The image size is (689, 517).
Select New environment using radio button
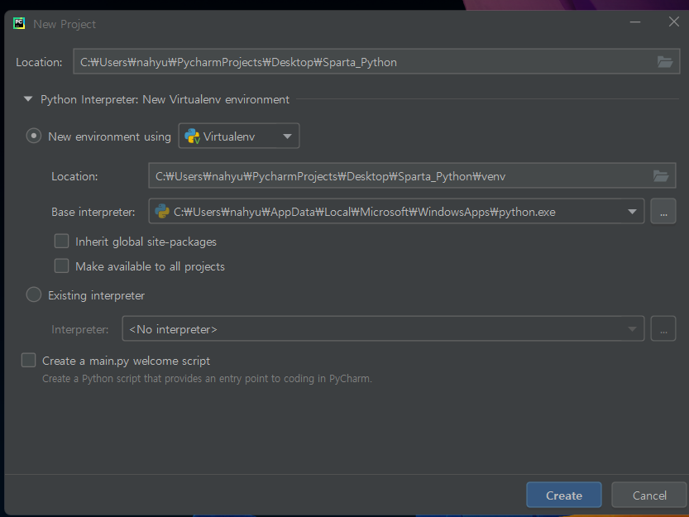tap(34, 136)
